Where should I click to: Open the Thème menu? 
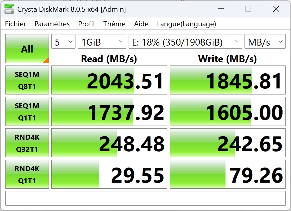point(114,24)
